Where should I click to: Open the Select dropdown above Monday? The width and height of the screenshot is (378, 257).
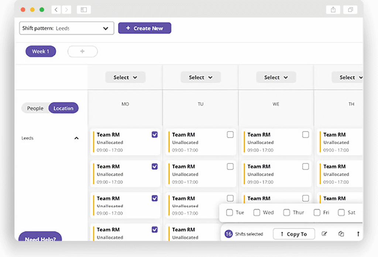click(125, 77)
